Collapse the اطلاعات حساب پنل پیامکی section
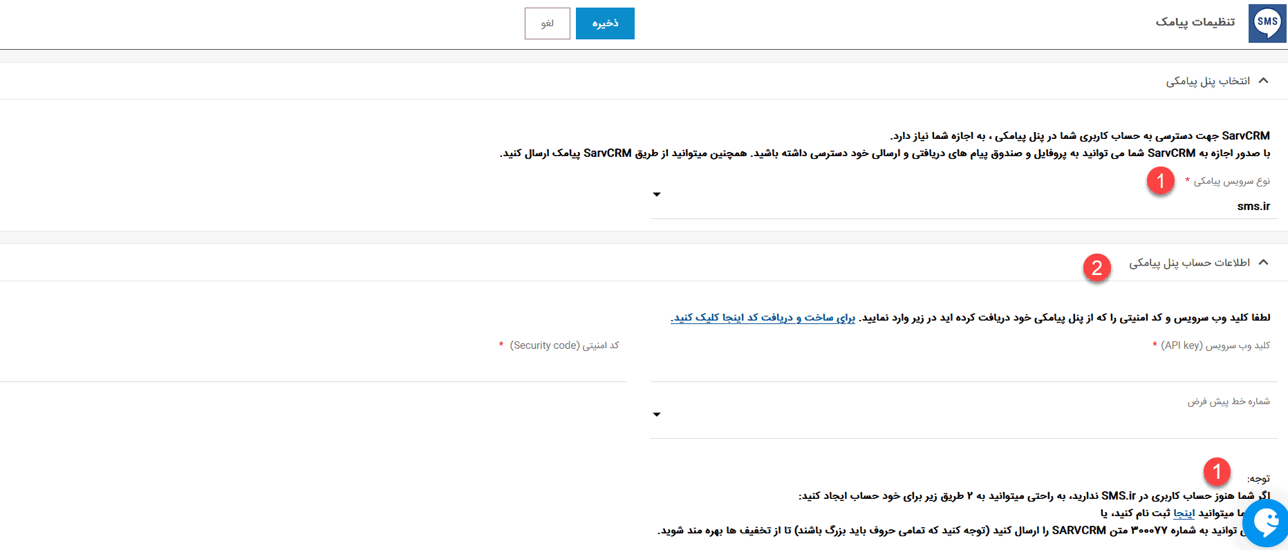1288x550 pixels. point(1264,263)
